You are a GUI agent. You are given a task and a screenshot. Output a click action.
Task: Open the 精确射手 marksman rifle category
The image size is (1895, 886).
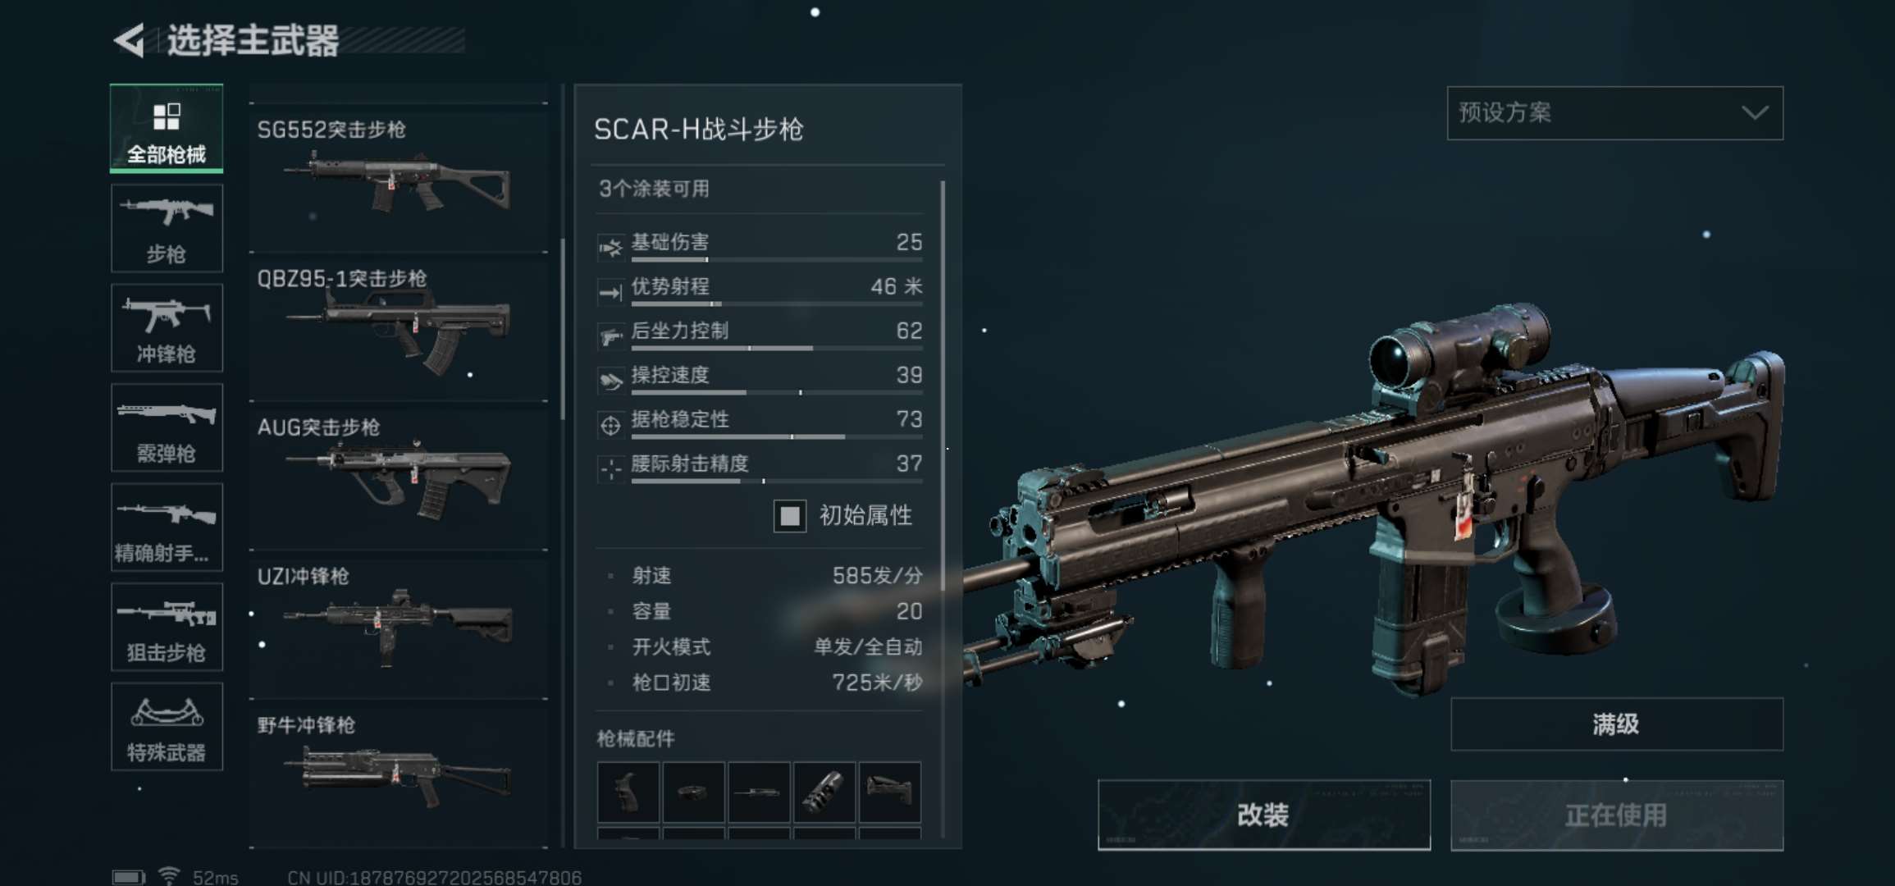click(167, 527)
